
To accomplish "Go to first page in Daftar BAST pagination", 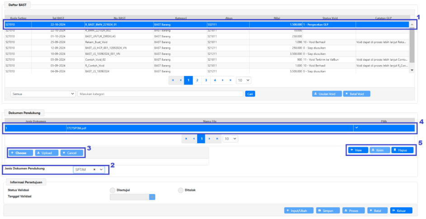I will 173,80.
